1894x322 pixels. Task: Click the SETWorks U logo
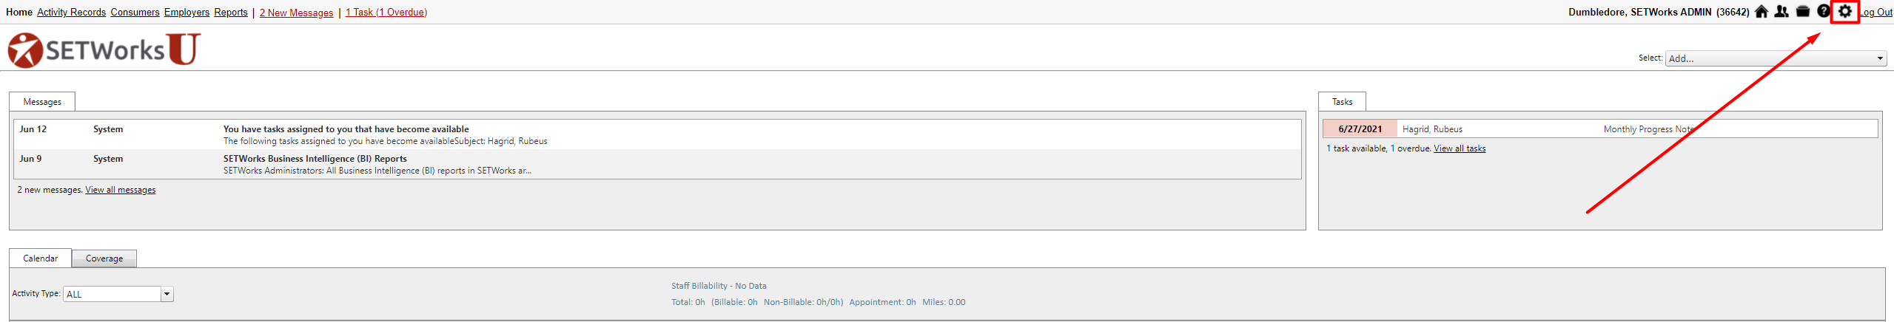[104, 49]
